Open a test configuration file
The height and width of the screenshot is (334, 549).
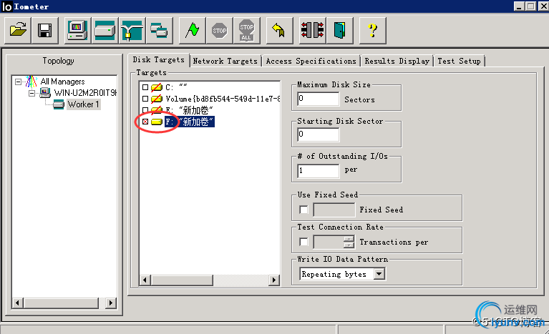(x=18, y=31)
